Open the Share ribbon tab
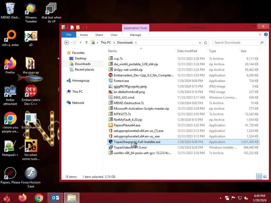The height and width of the screenshot is (203, 271). (99, 35)
